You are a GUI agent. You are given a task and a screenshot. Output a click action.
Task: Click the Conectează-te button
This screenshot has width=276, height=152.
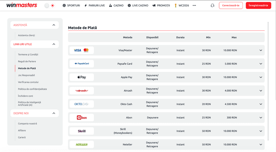pos(231,6)
